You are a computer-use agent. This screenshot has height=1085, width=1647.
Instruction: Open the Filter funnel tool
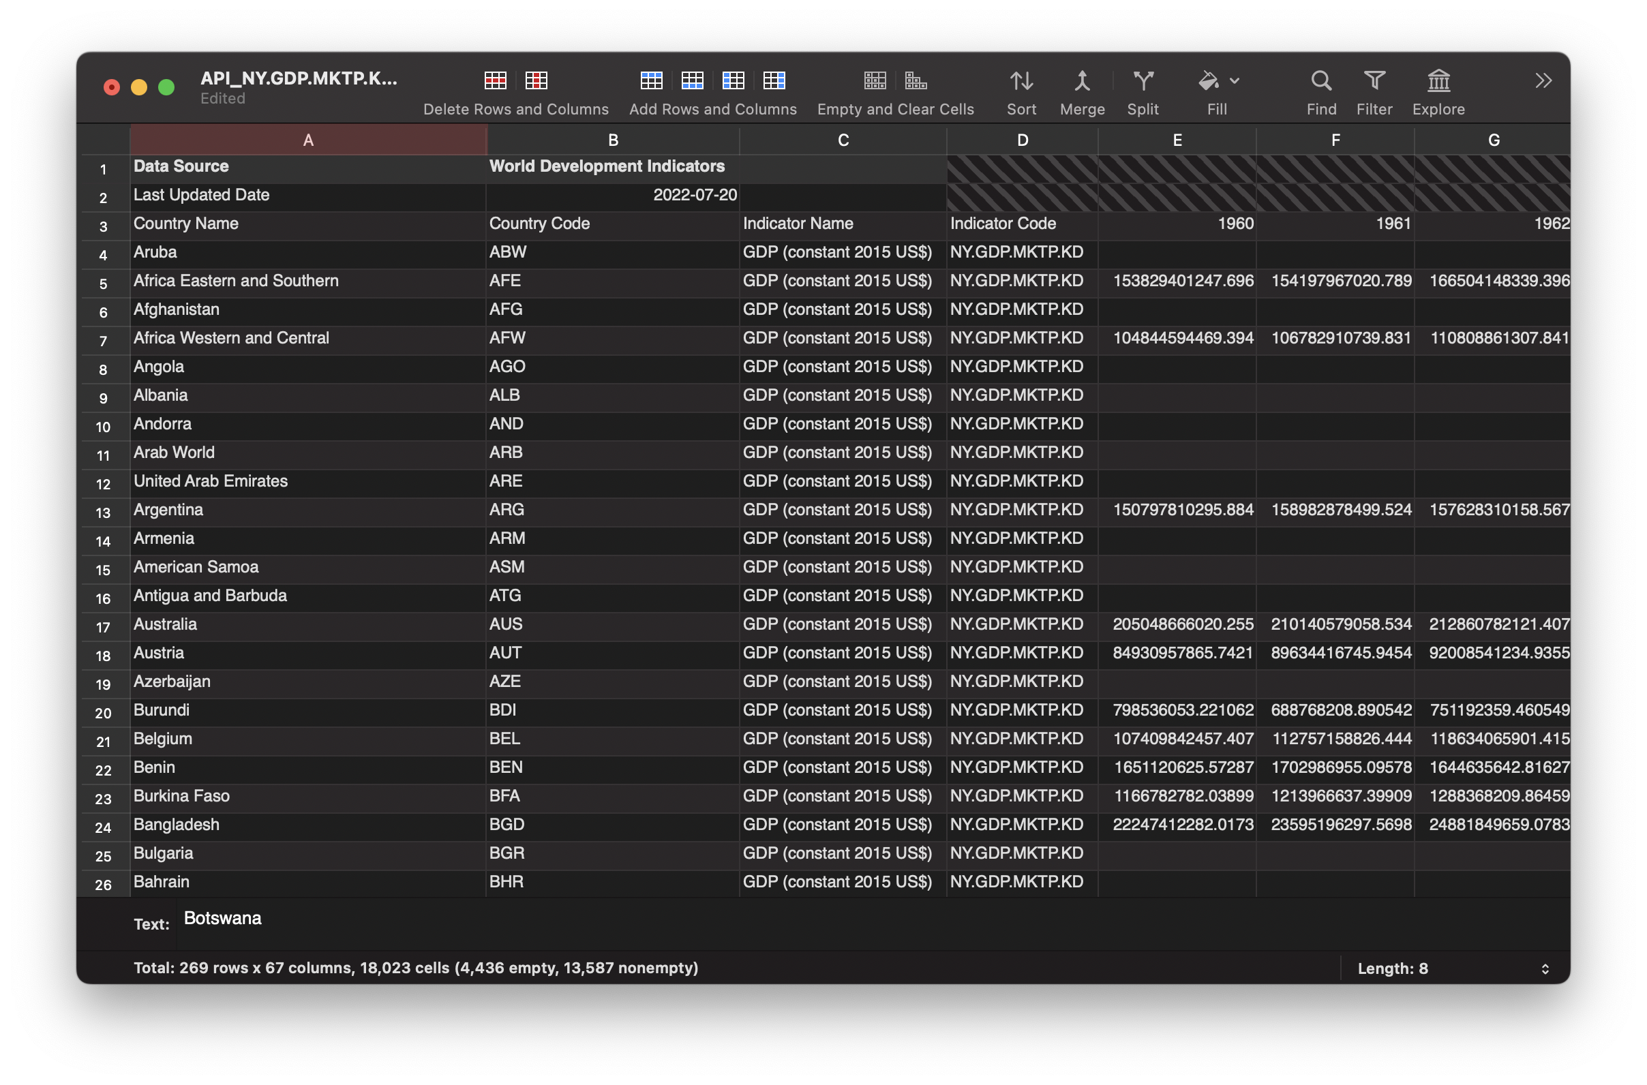coord(1374,81)
